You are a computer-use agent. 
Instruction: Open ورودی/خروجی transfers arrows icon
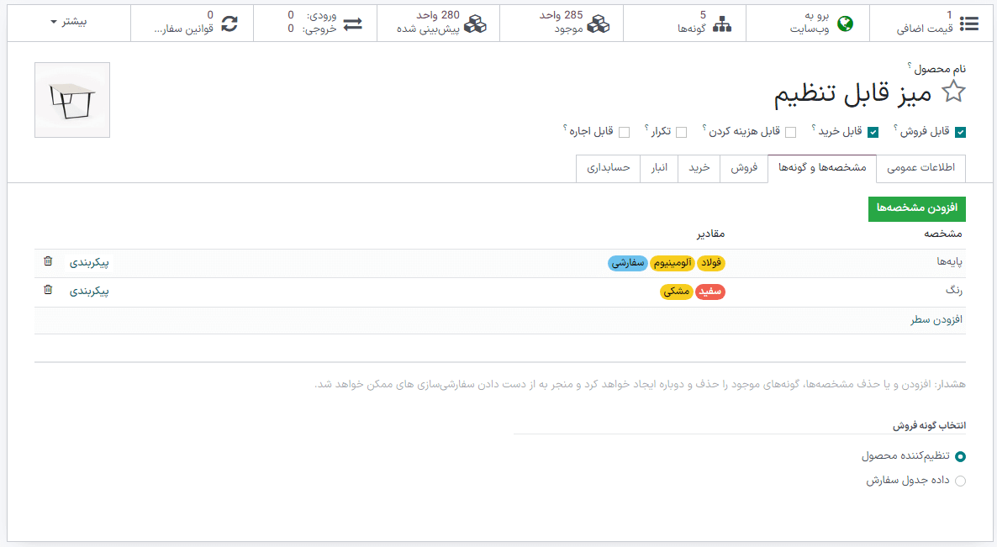(353, 24)
